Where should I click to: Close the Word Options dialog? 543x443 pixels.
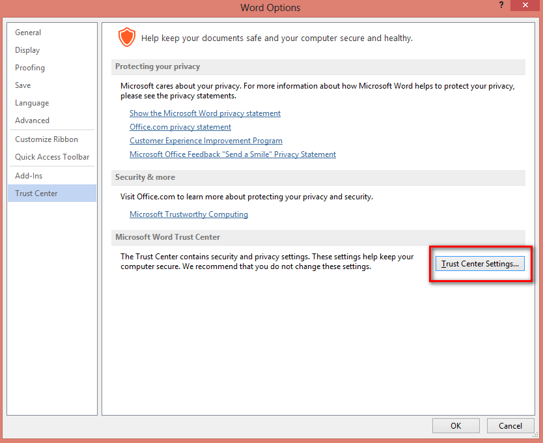[525, 5]
